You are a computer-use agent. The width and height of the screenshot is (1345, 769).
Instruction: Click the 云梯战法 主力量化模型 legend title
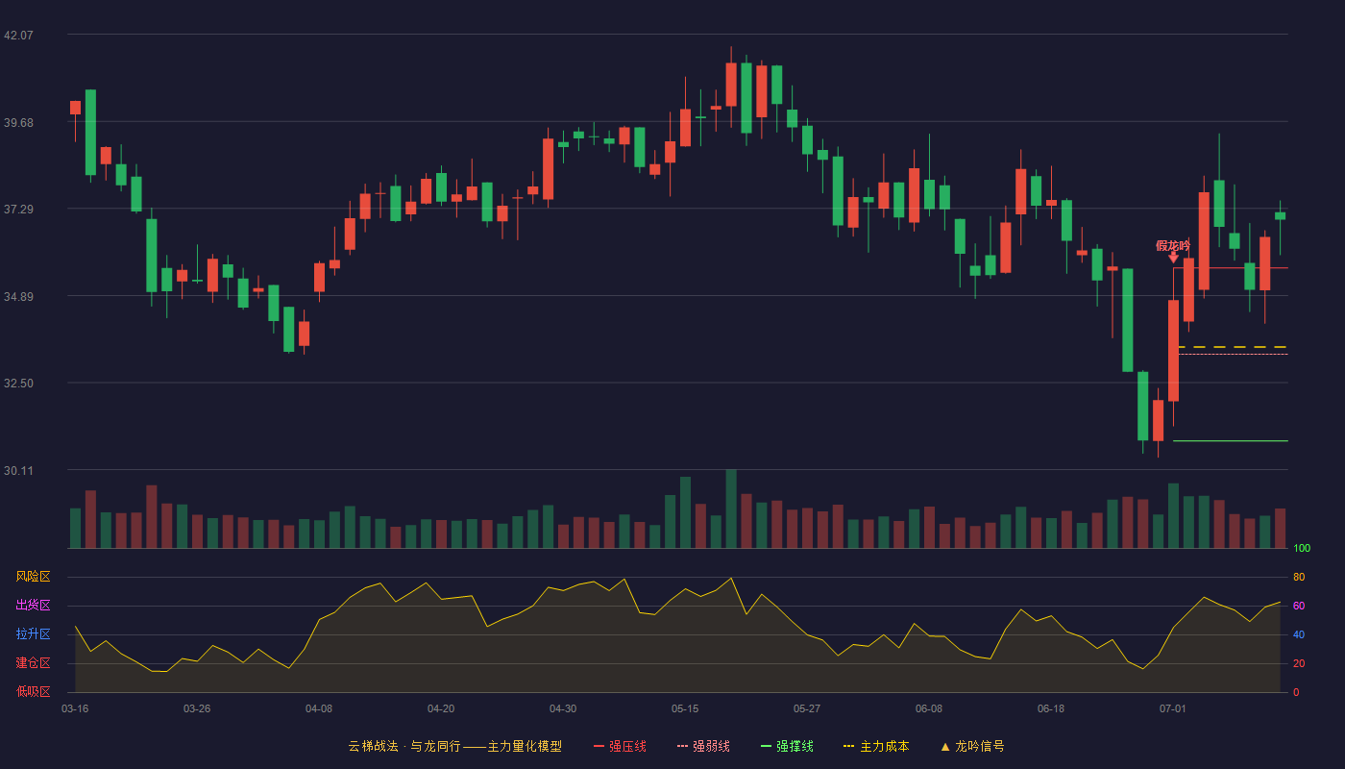(454, 746)
